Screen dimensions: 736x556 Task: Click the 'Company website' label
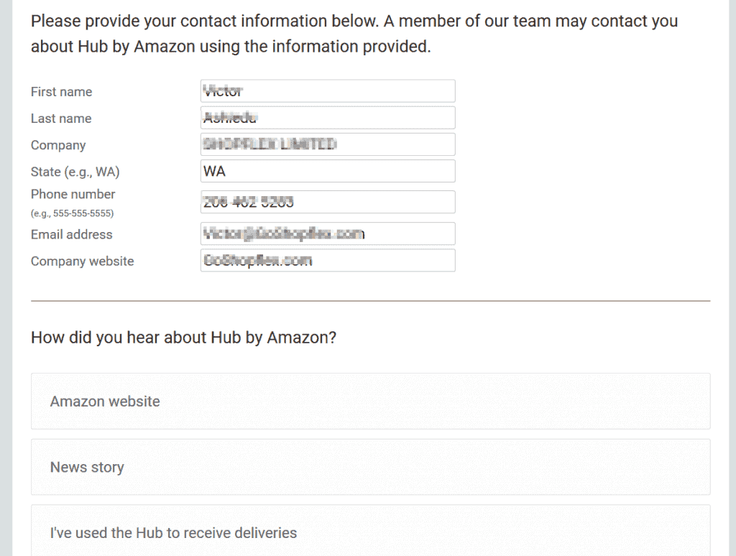(x=82, y=261)
